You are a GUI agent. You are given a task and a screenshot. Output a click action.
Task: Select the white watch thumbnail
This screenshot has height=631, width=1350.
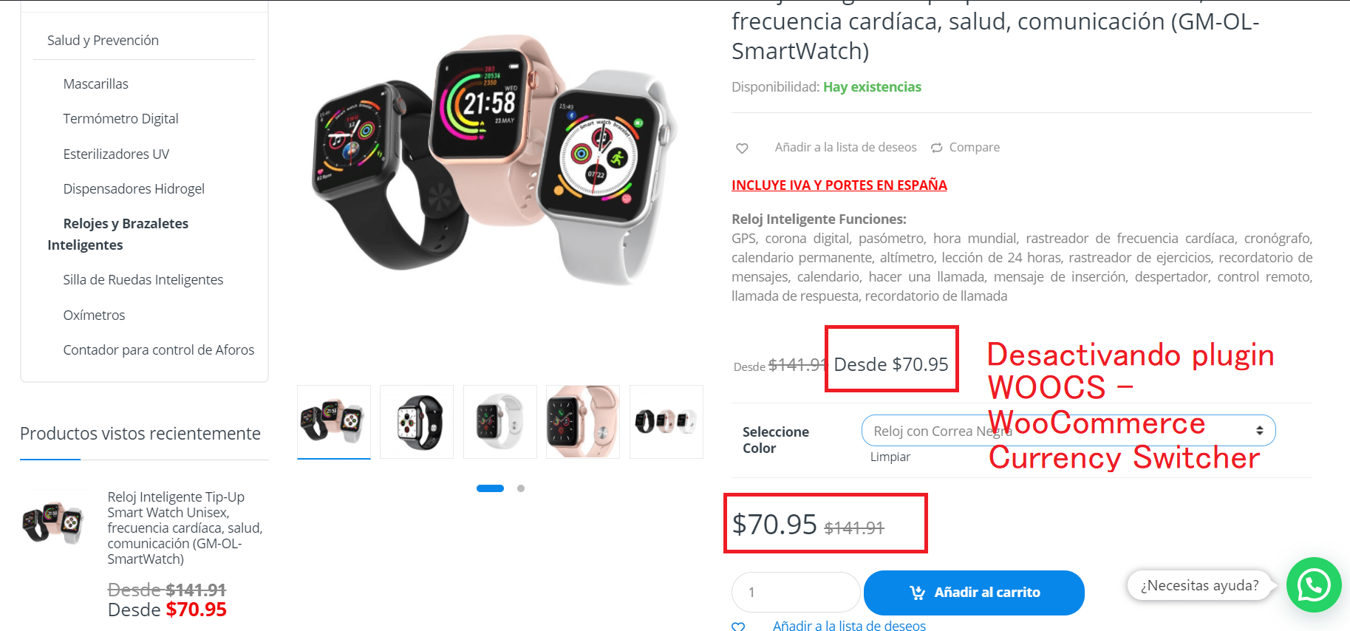tap(500, 422)
